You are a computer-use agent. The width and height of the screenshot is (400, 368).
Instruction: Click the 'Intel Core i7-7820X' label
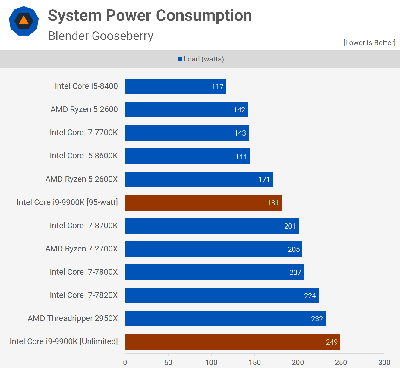click(84, 295)
